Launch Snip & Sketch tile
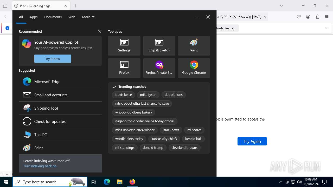 pyautogui.click(x=159, y=46)
